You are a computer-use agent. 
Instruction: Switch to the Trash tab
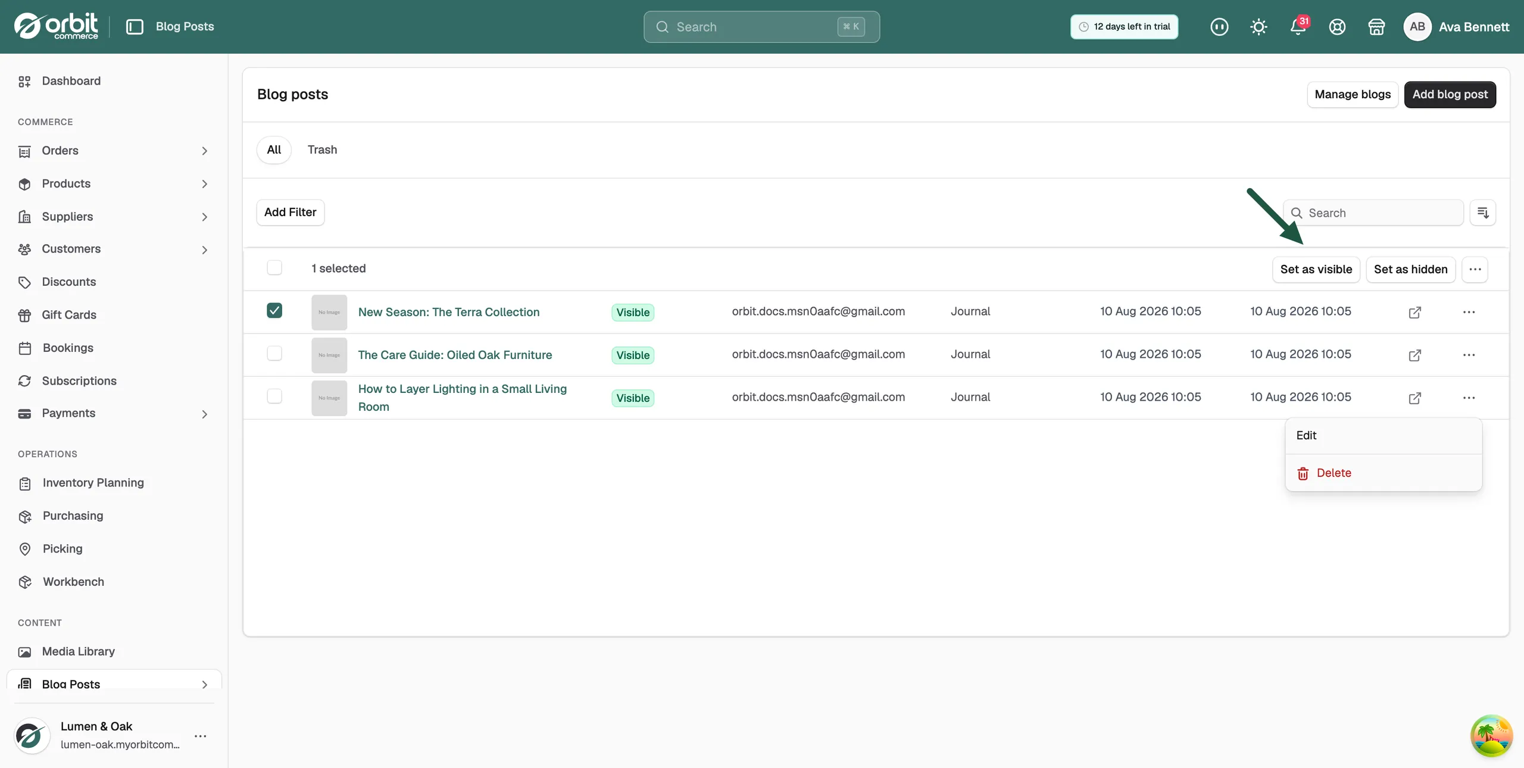coord(322,150)
